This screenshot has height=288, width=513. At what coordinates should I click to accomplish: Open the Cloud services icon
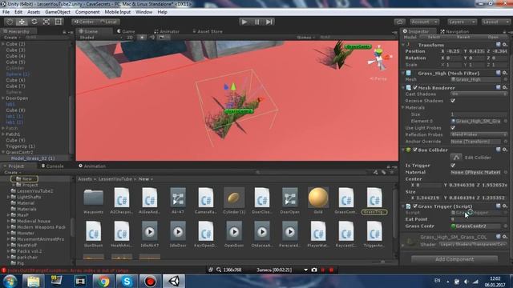pos(399,22)
